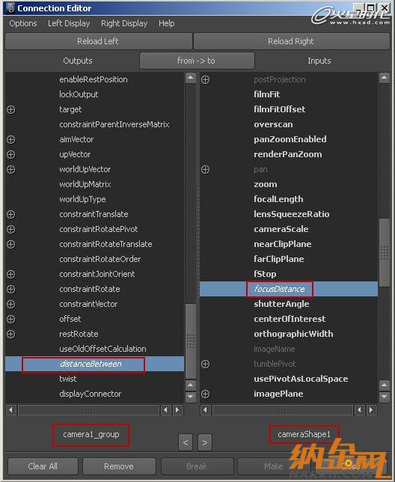This screenshot has height=482, width=395.
Task: Expand the target attribute plus icon
Action: pos(10,109)
